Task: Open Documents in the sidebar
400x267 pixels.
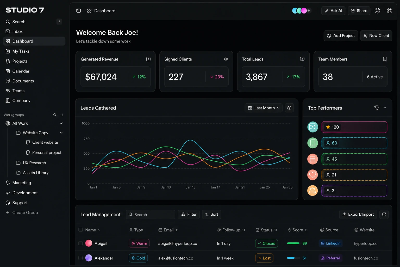Action: [x=34, y=81]
